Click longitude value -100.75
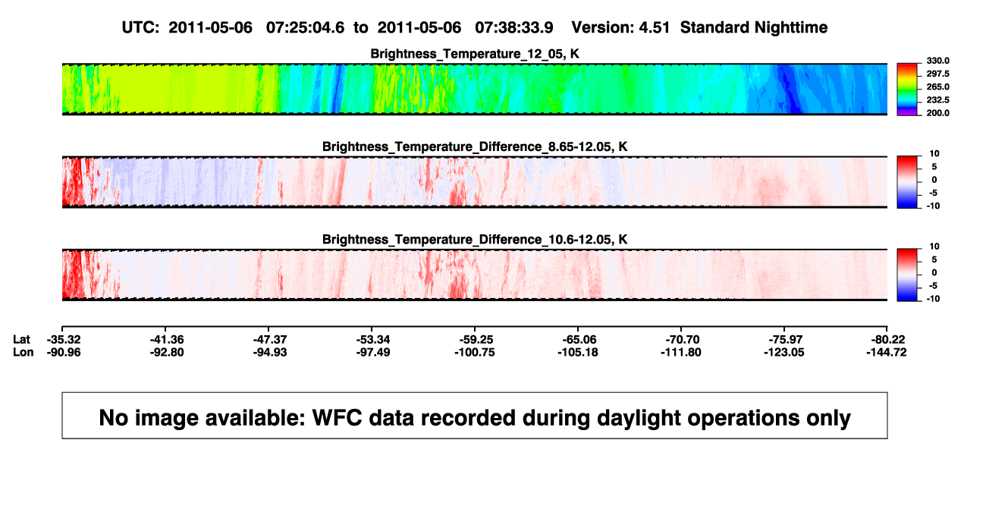This screenshot has width=986, height=506. point(476,352)
